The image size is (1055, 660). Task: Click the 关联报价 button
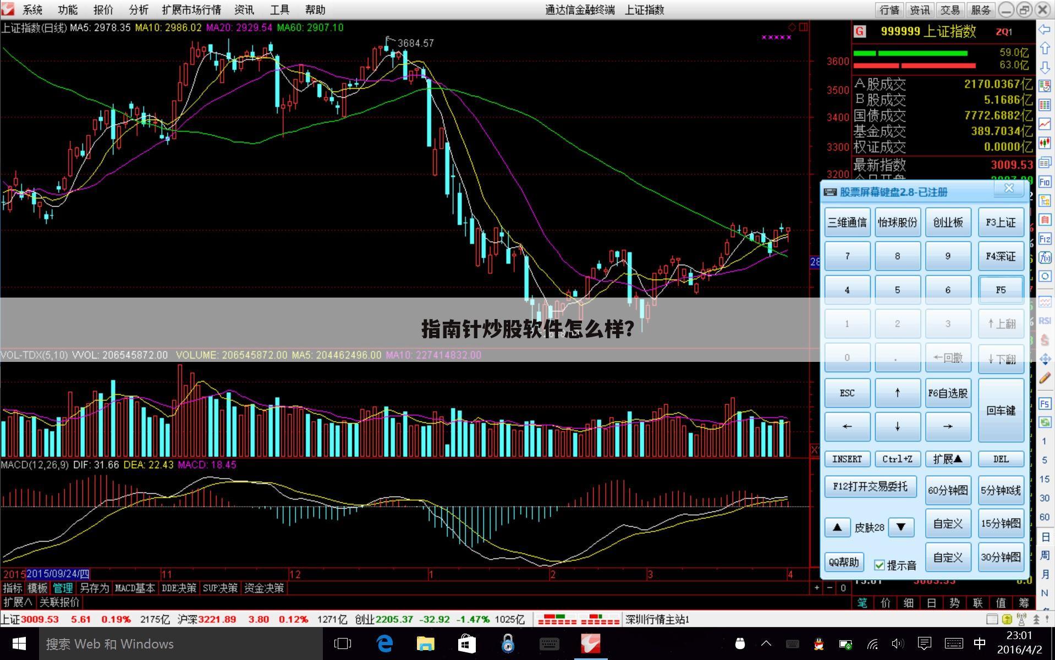59,602
